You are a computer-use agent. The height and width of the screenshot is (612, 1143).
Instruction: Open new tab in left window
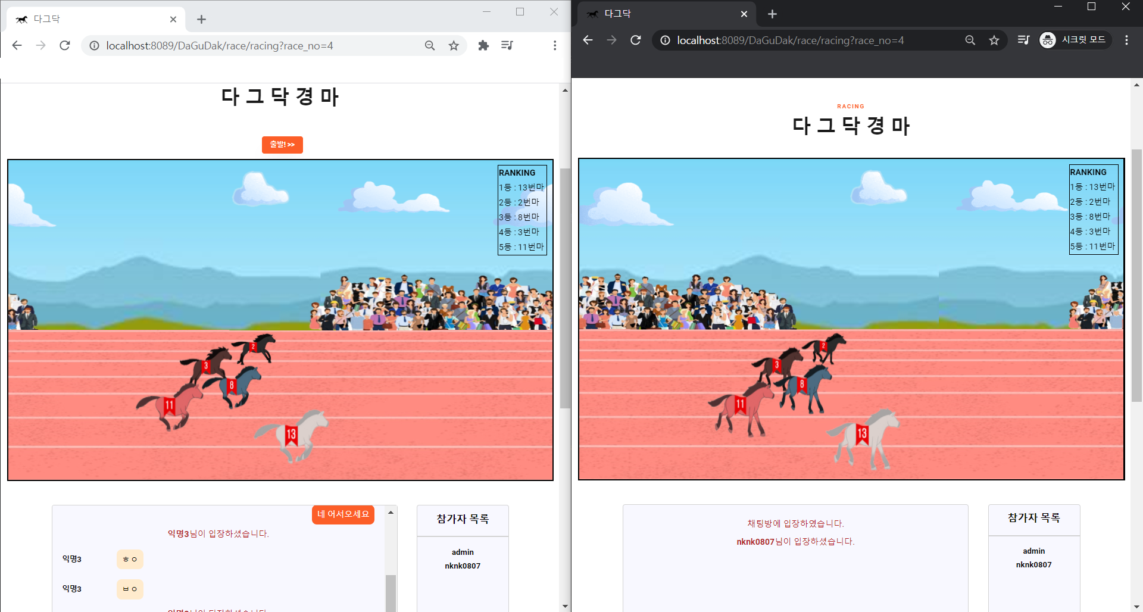201,19
